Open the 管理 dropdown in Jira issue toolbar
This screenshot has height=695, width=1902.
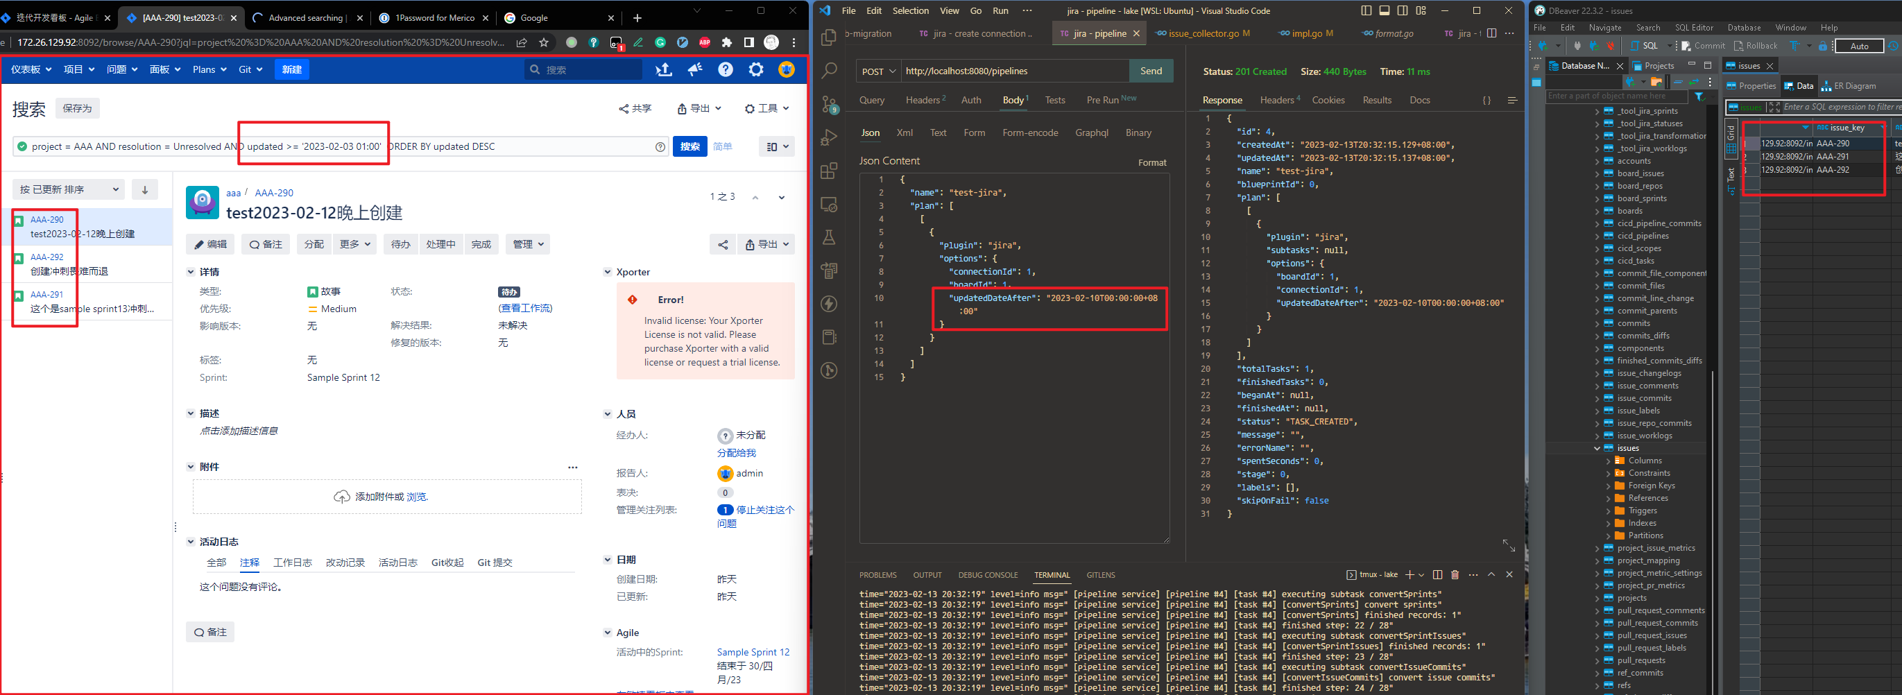click(528, 244)
